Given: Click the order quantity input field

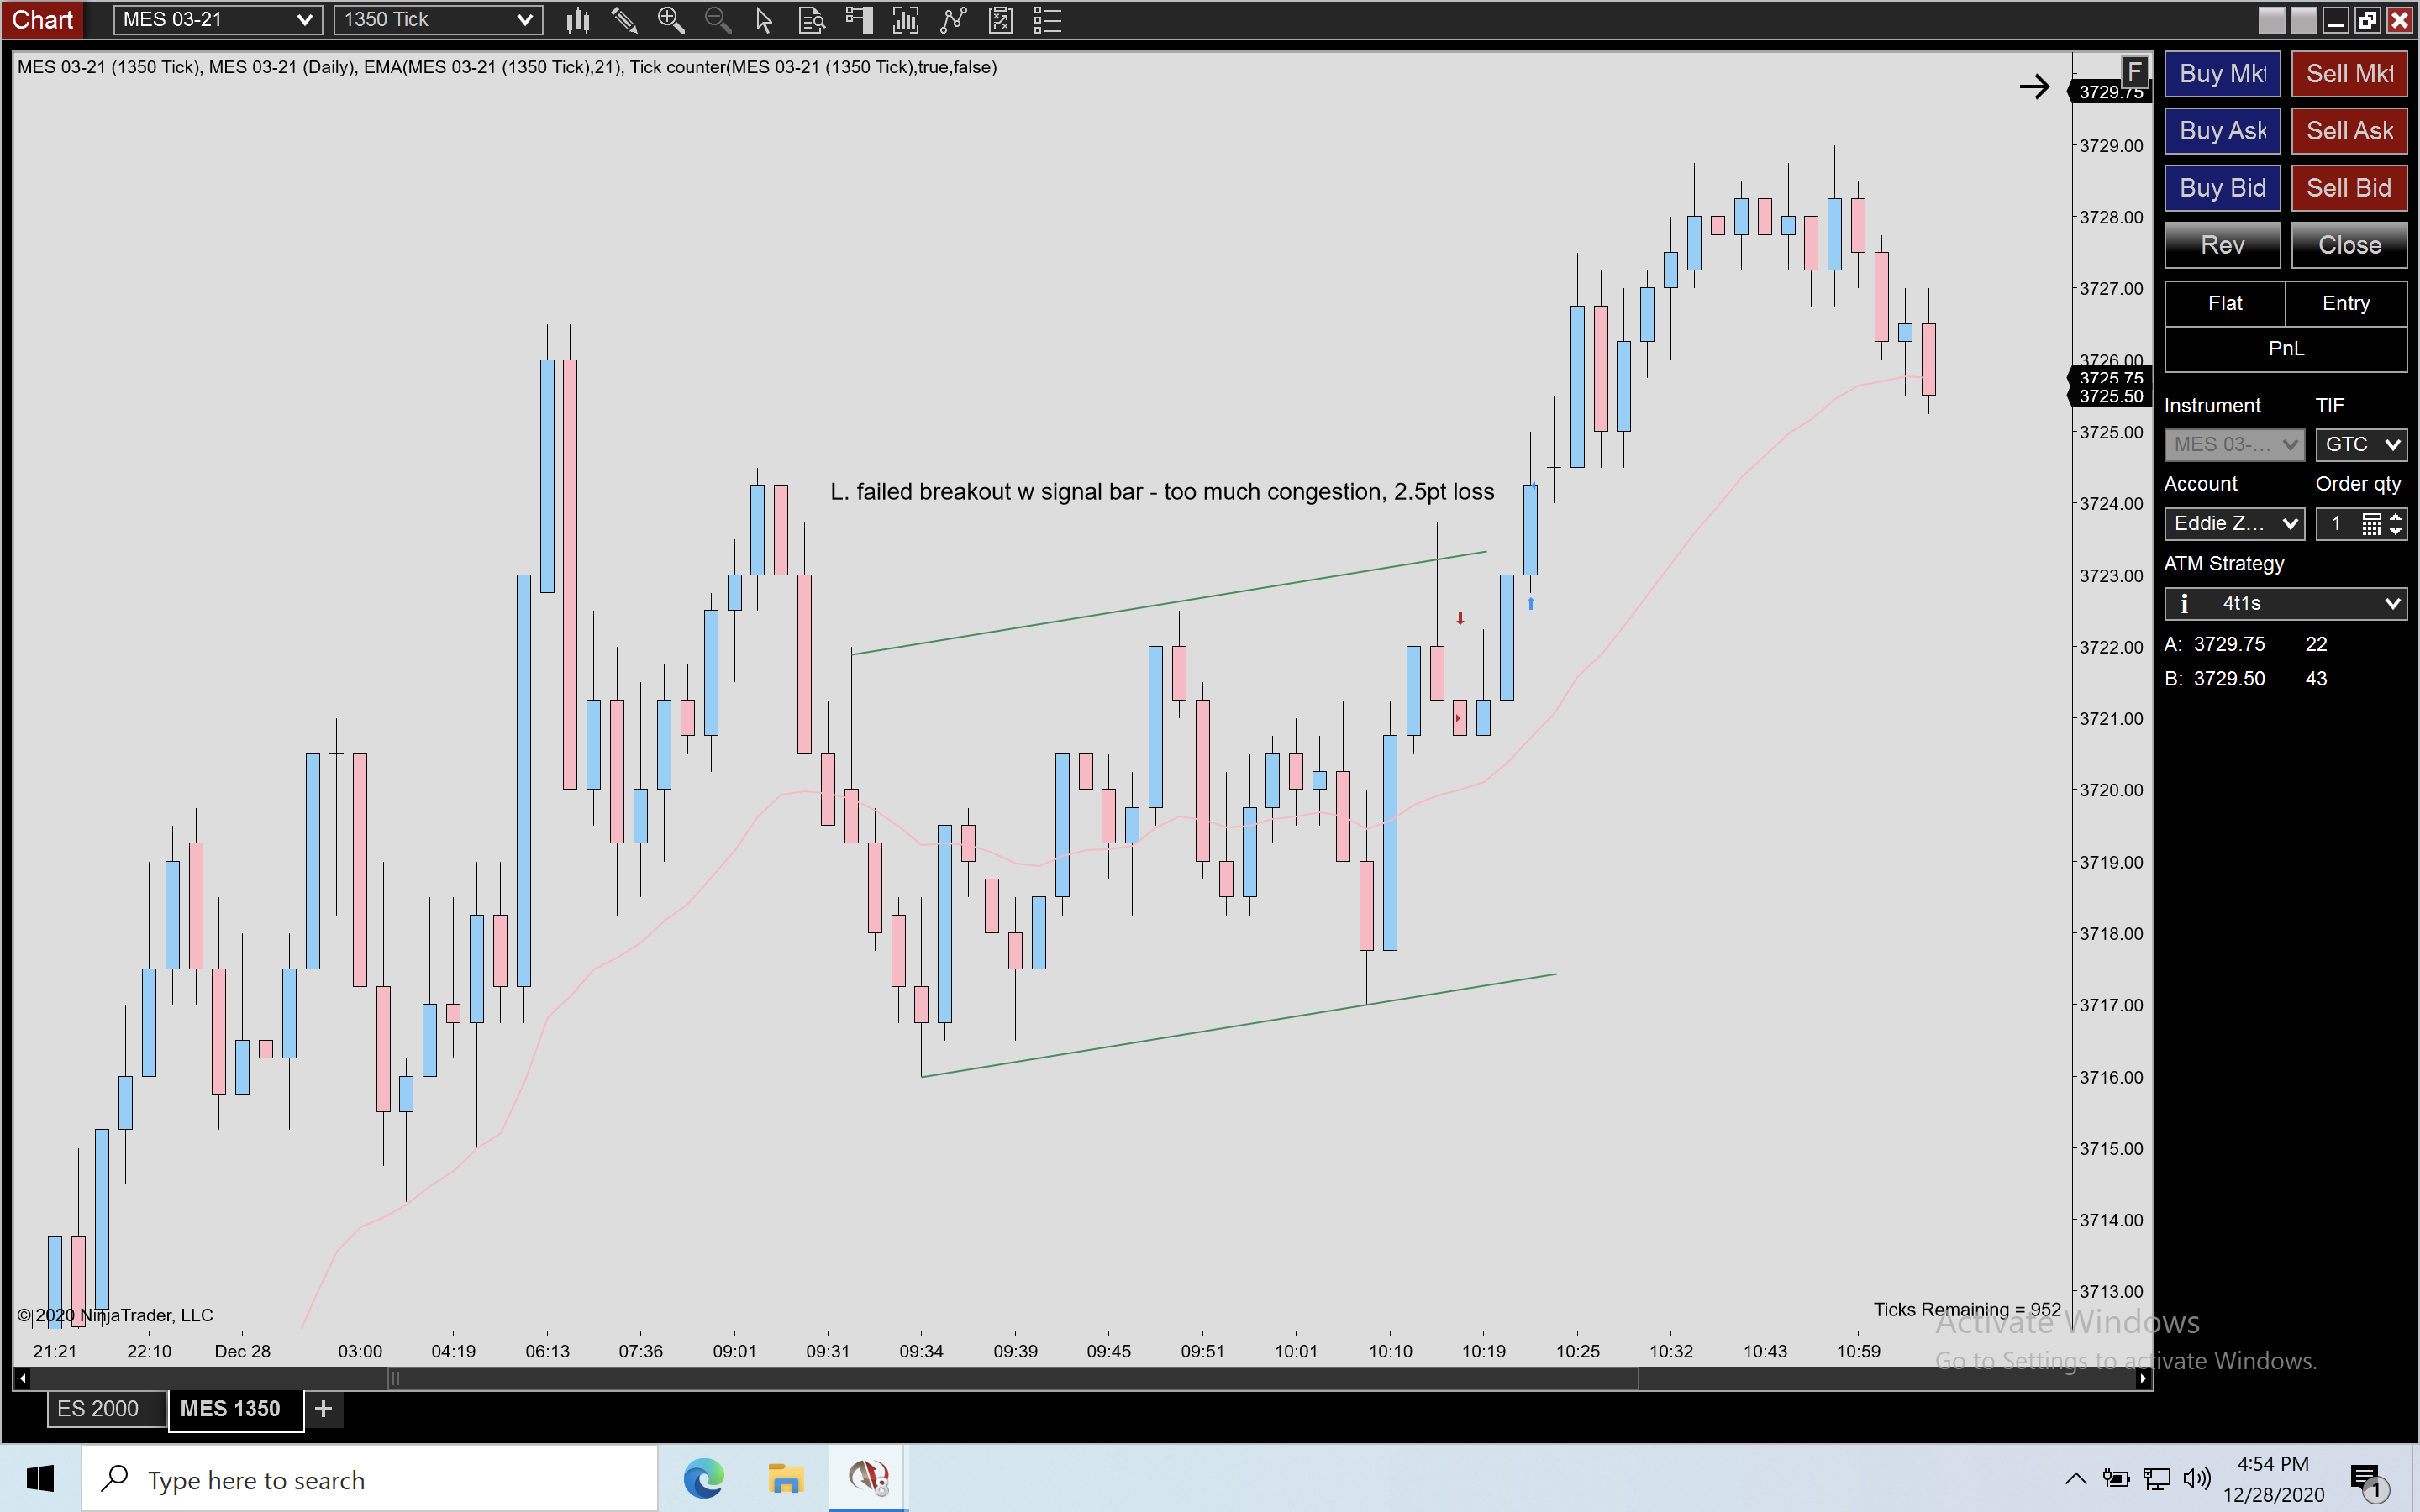Looking at the screenshot, I should click(x=2338, y=523).
